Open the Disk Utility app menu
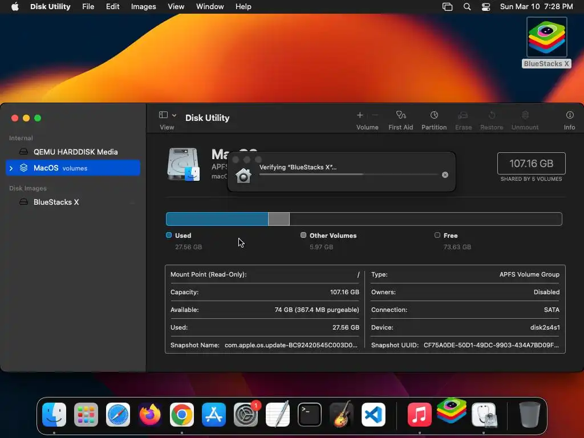 (x=50, y=7)
